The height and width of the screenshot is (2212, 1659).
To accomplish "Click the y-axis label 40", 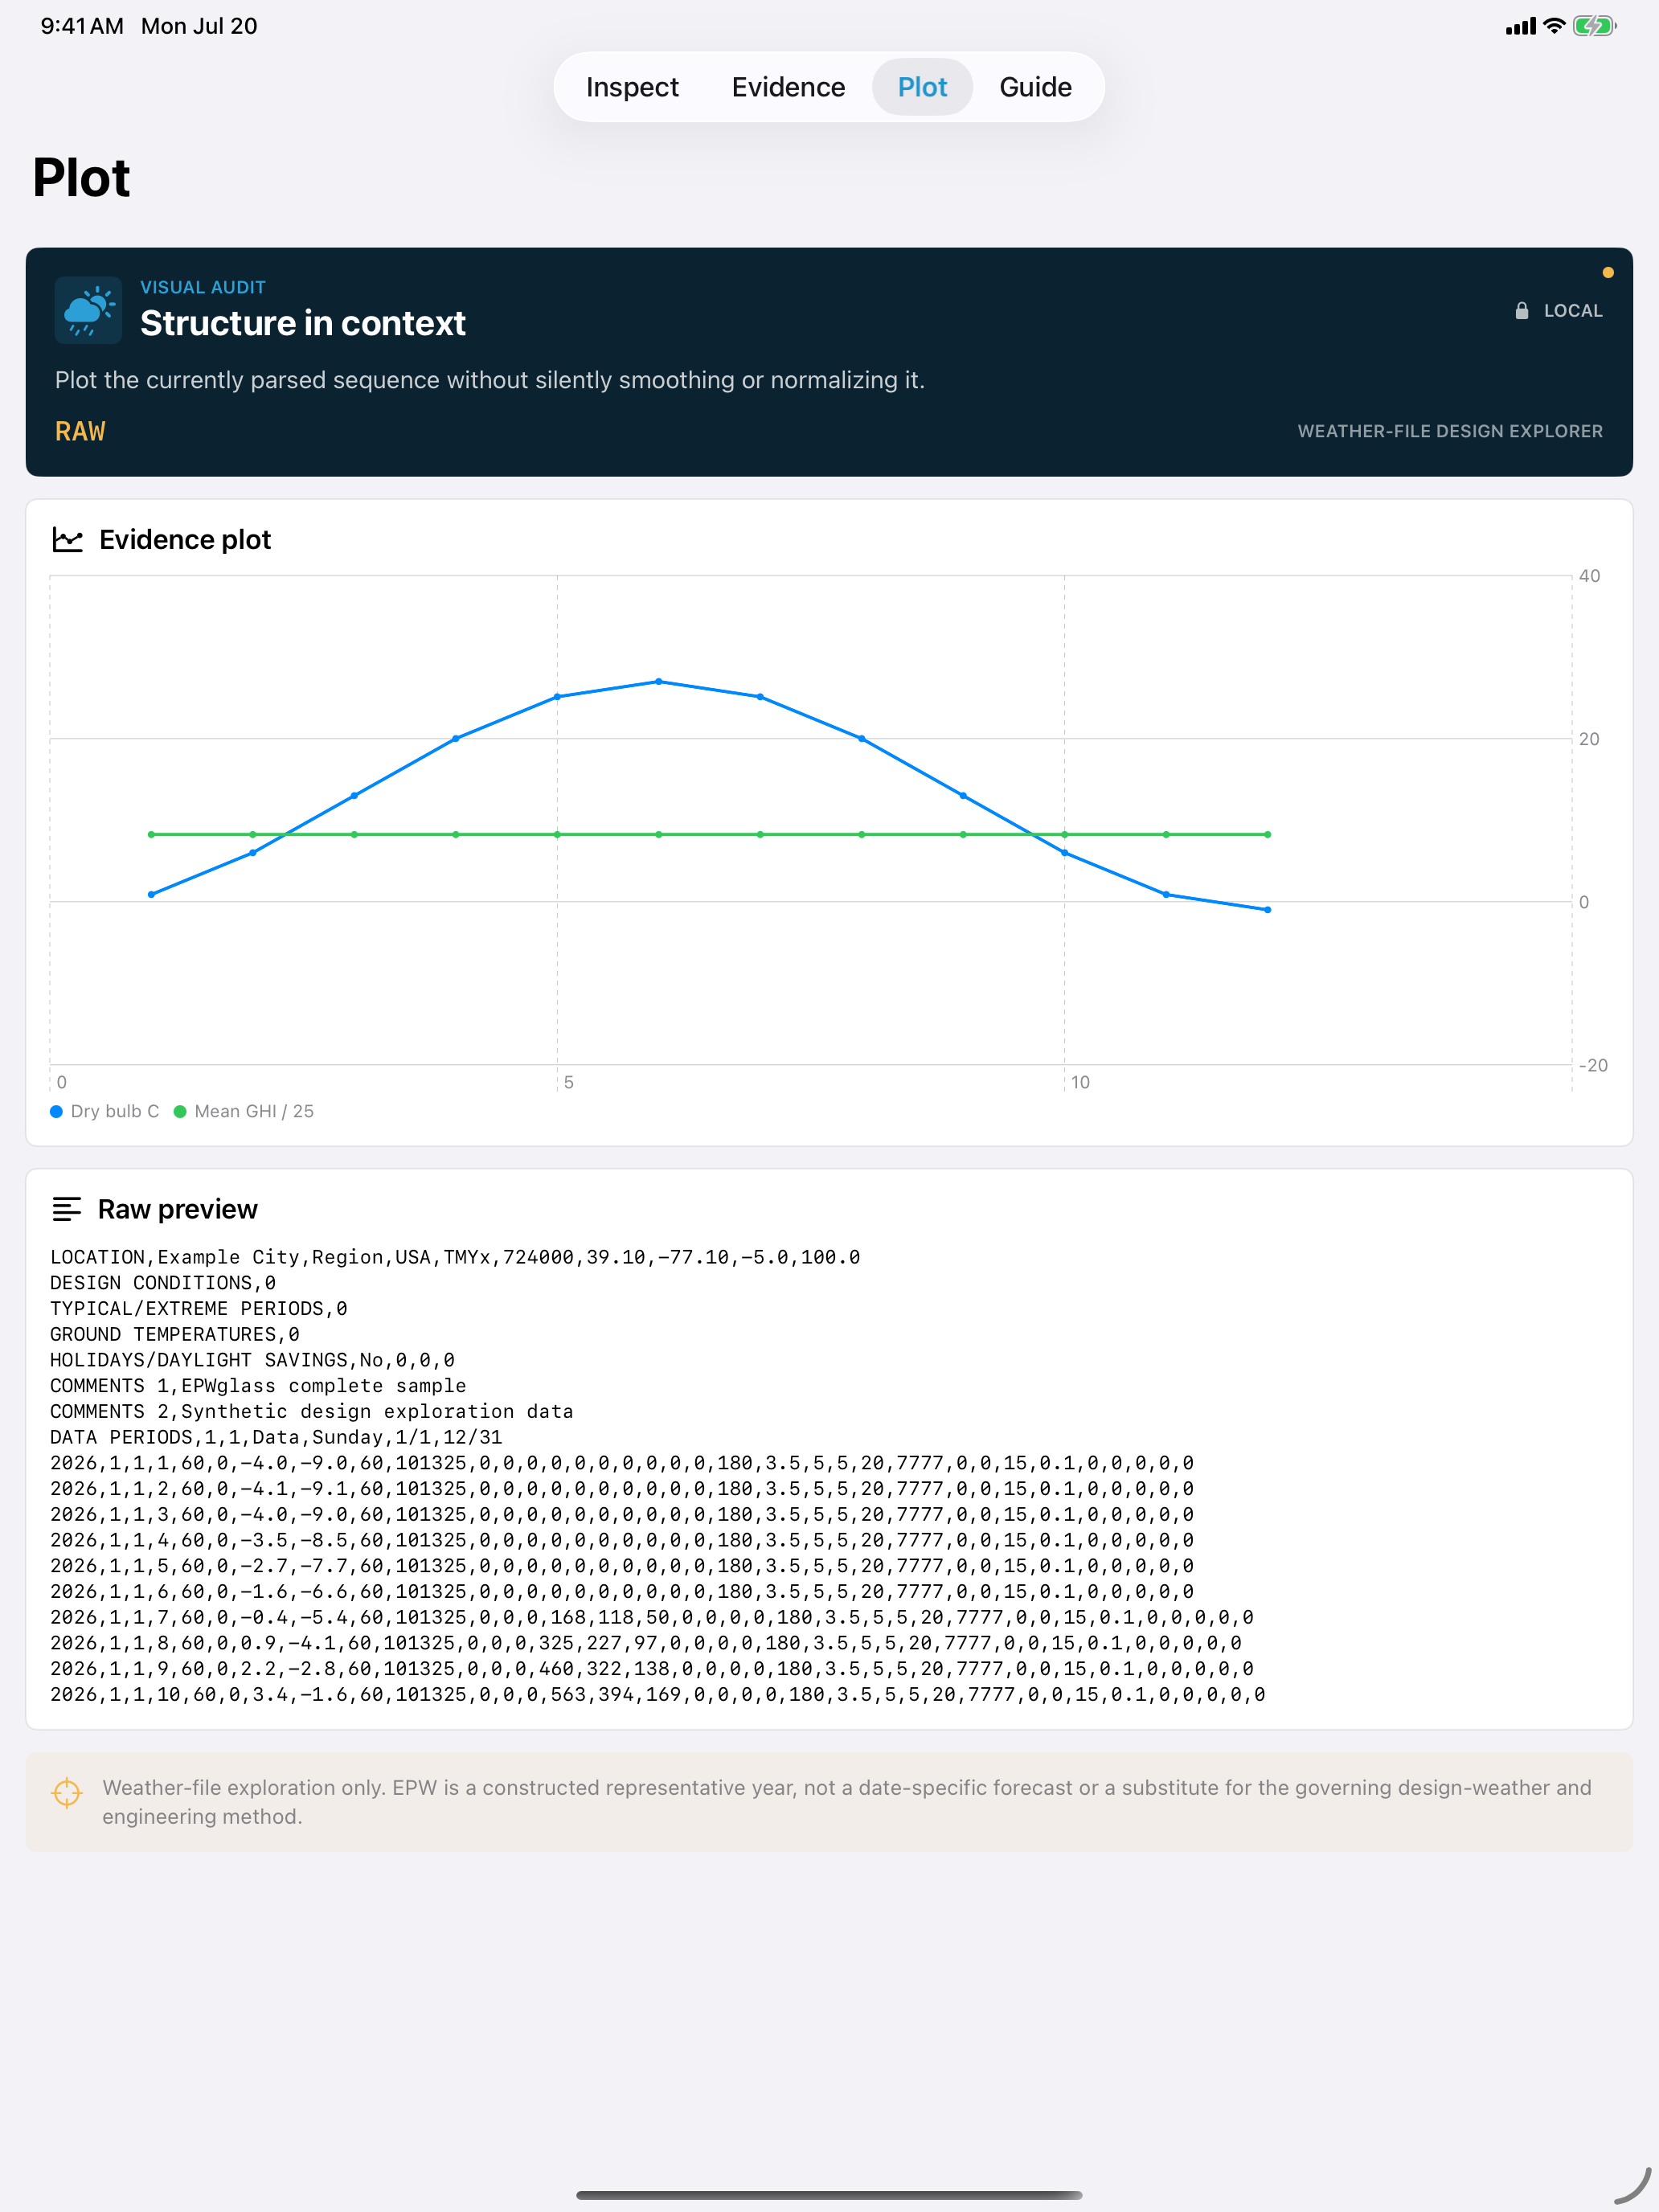I will point(1589,576).
